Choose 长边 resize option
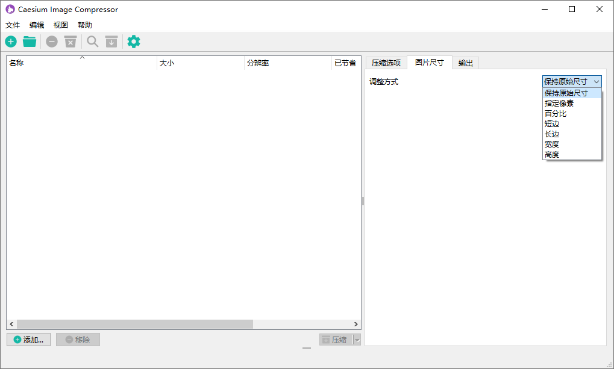 pyautogui.click(x=572, y=134)
